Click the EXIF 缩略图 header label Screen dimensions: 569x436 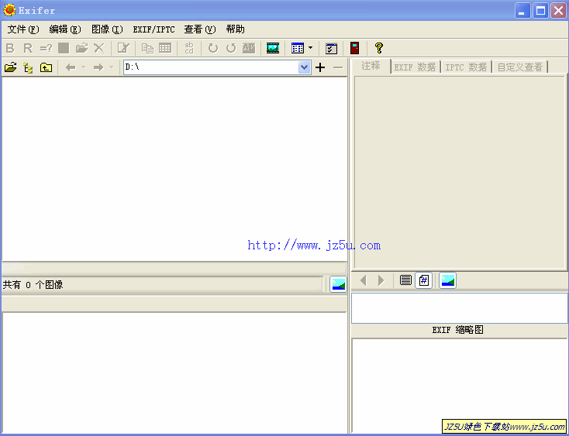click(x=457, y=330)
